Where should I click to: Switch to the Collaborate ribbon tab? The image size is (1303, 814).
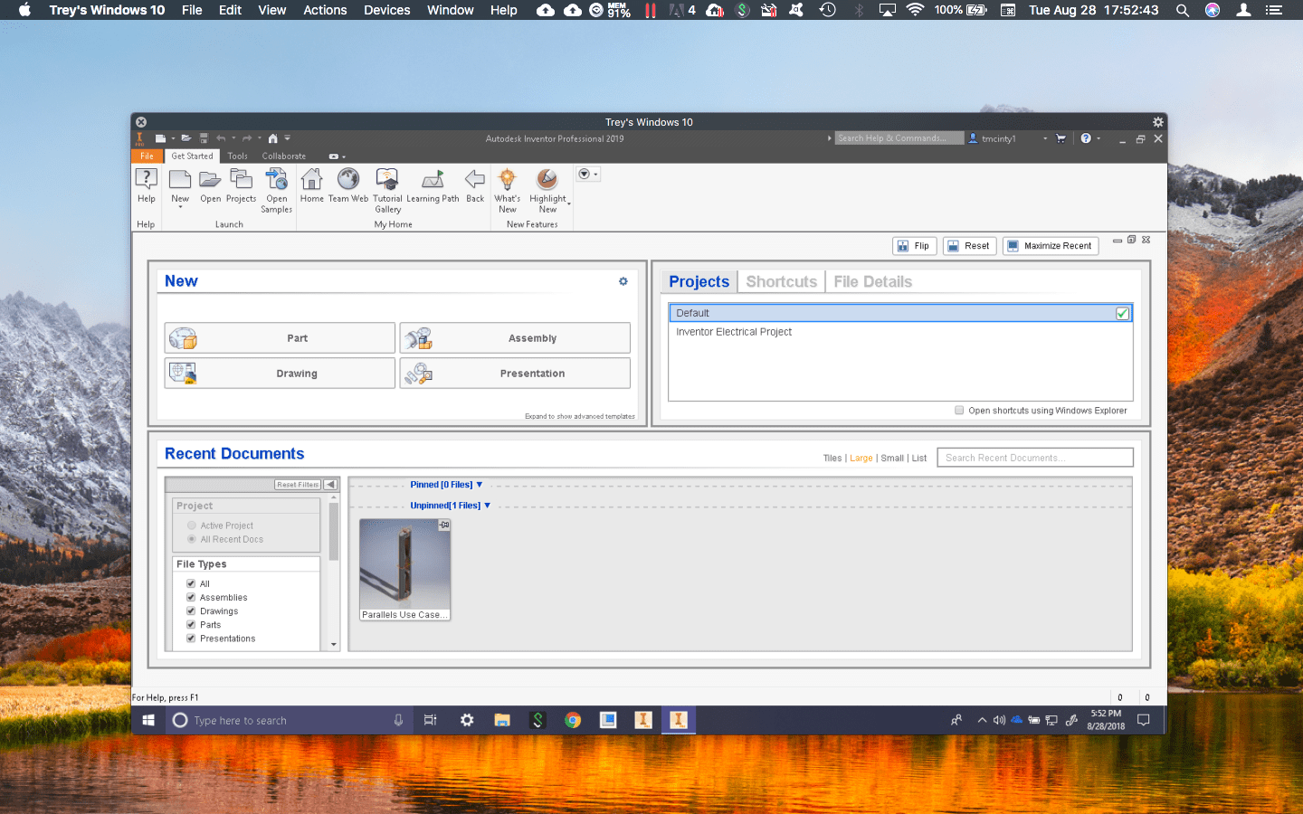284,156
